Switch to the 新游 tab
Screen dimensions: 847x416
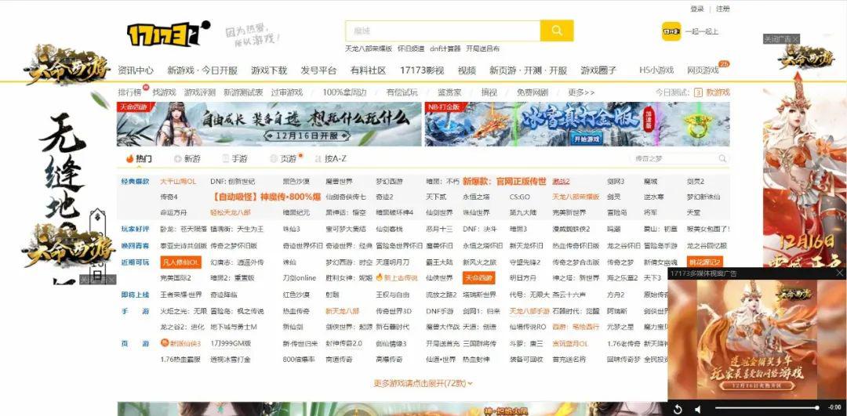pos(187,158)
